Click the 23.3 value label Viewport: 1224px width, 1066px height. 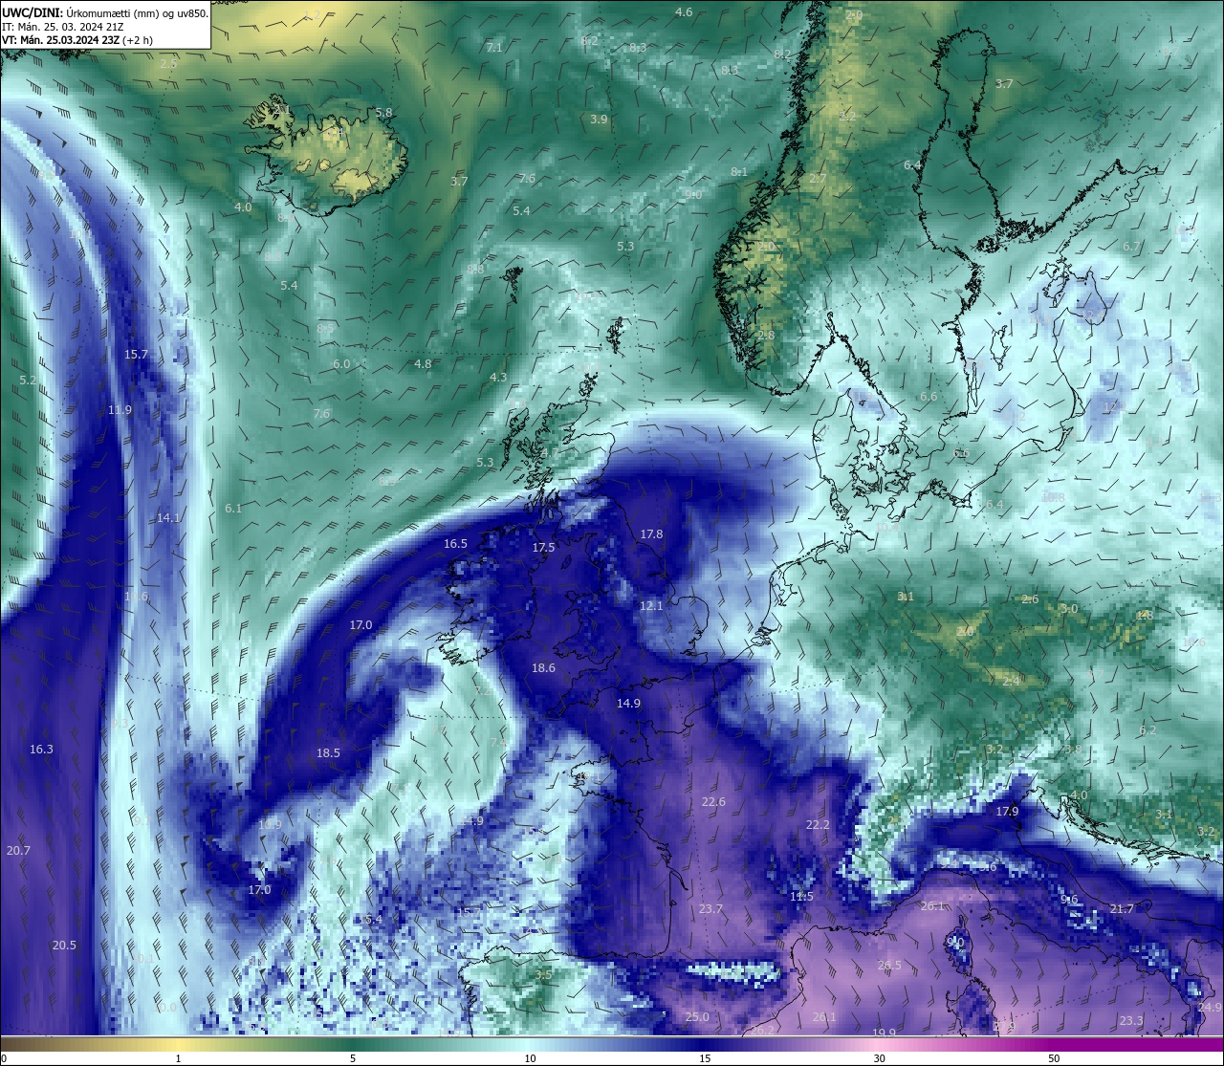click(x=1131, y=1021)
